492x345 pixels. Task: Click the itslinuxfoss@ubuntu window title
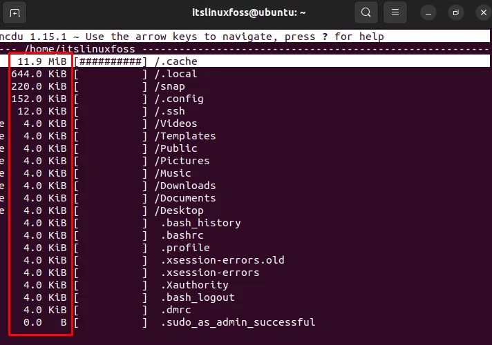(249, 12)
